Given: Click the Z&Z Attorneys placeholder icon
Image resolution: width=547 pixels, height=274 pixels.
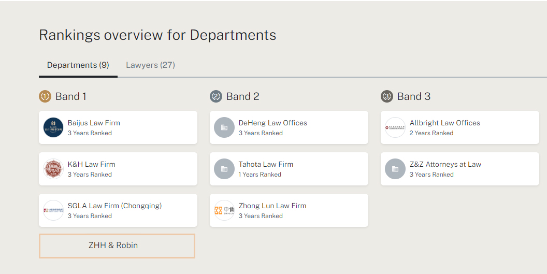Looking at the screenshot, I should point(395,169).
